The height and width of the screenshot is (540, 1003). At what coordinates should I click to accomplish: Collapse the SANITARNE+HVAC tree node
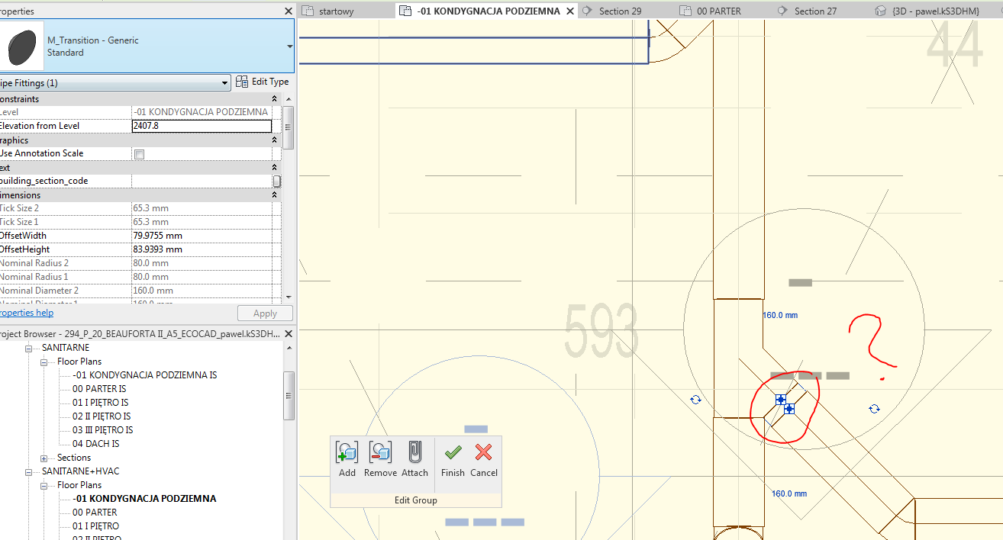[x=30, y=471]
